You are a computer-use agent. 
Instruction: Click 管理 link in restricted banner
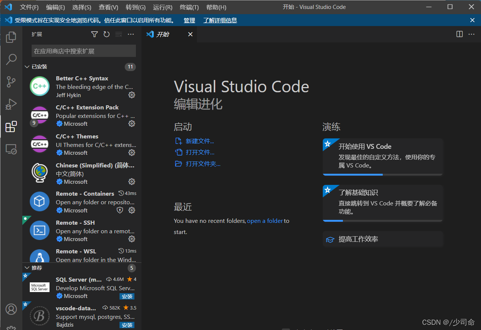(189, 20)
